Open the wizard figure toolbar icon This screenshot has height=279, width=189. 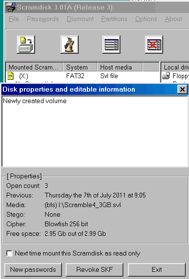click(70, 45)
